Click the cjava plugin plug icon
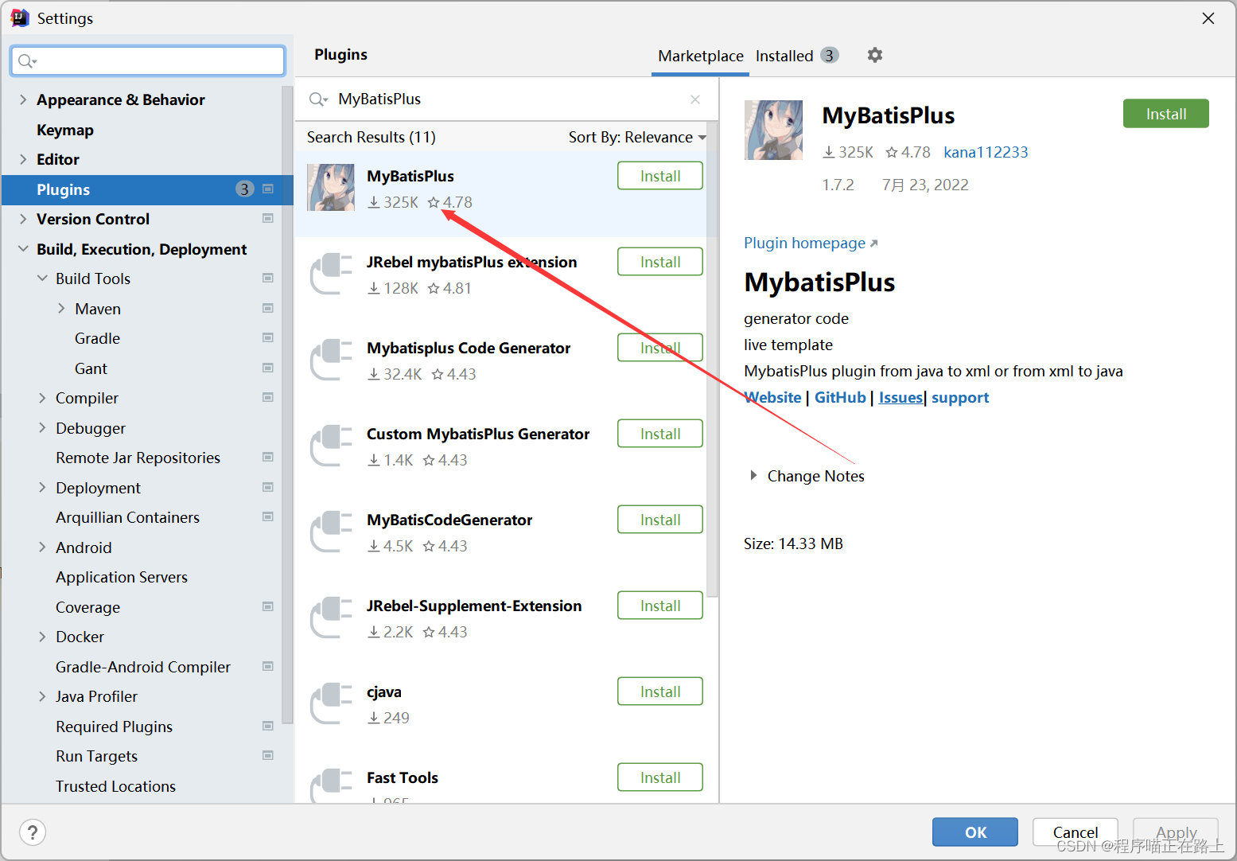Image resolution: width=1237 pixels, height=861 pixels. tap(331, 703)
